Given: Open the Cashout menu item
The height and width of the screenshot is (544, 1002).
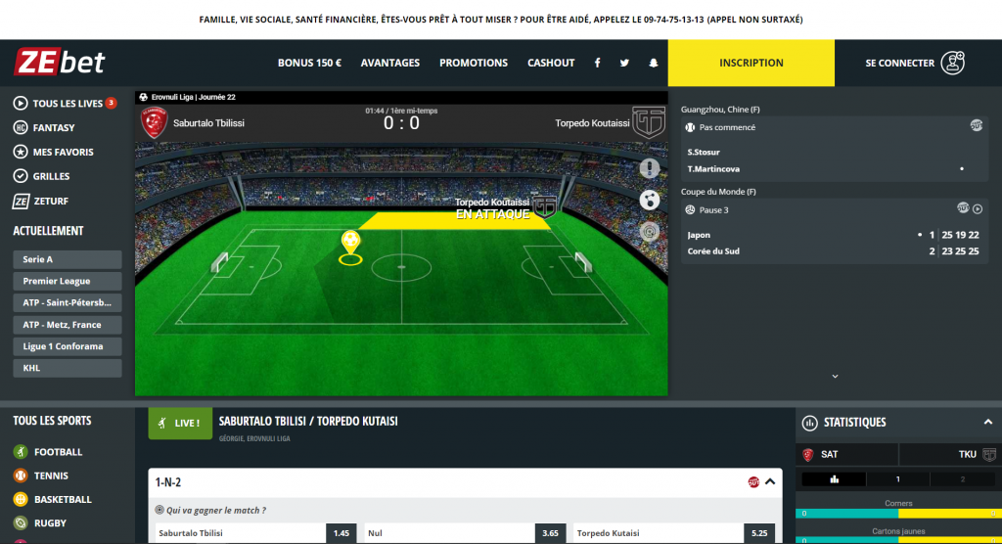Looking at the screenshot, I should coord(551,63).
